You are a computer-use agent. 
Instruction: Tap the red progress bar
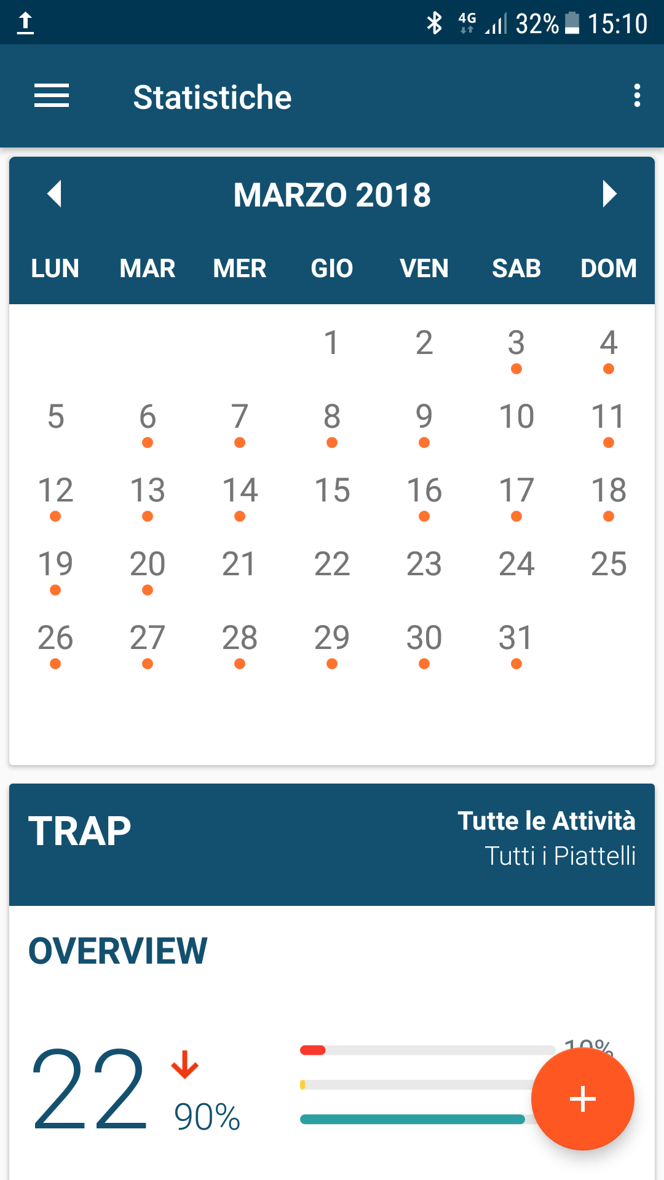point(313,1050)
